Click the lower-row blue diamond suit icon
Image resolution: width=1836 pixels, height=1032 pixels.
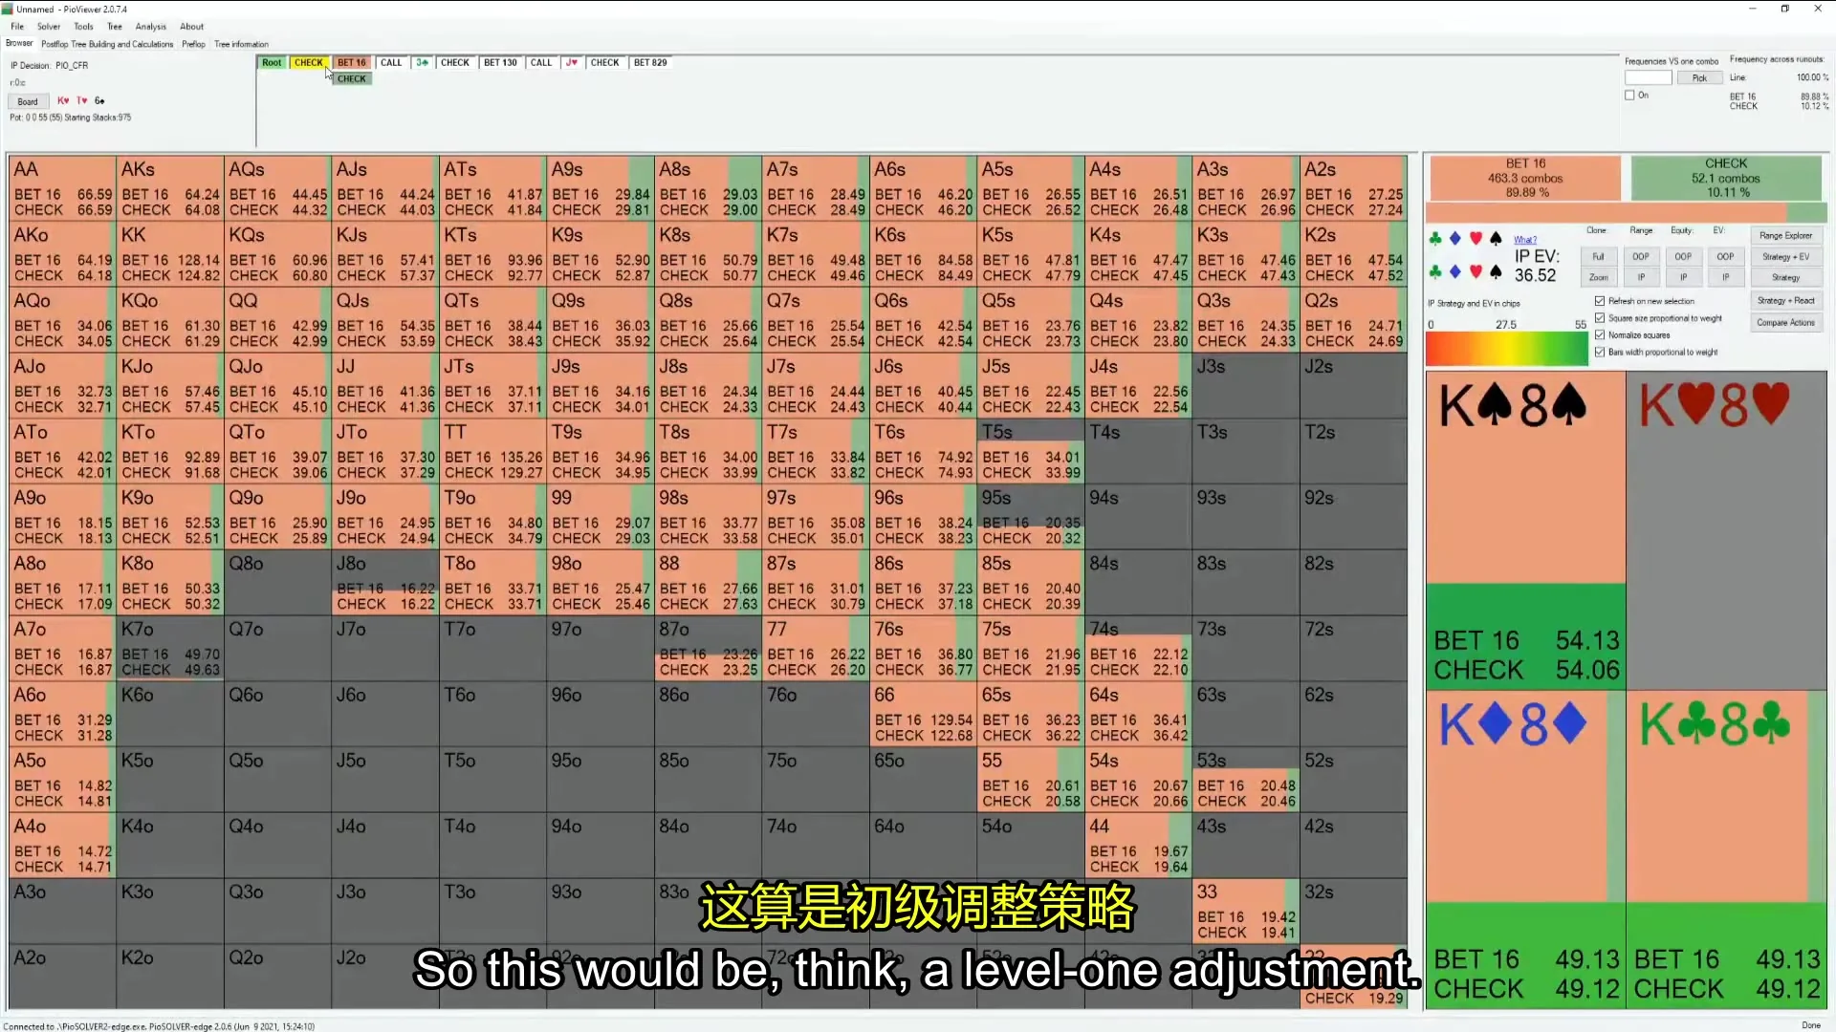pyautogui.click(x=1455, y=272)
